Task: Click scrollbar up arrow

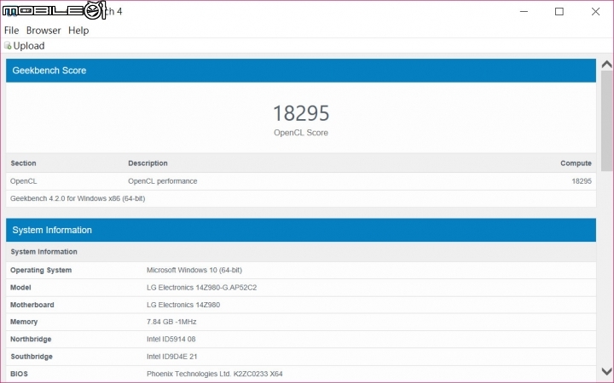Action: pos(606,64)
